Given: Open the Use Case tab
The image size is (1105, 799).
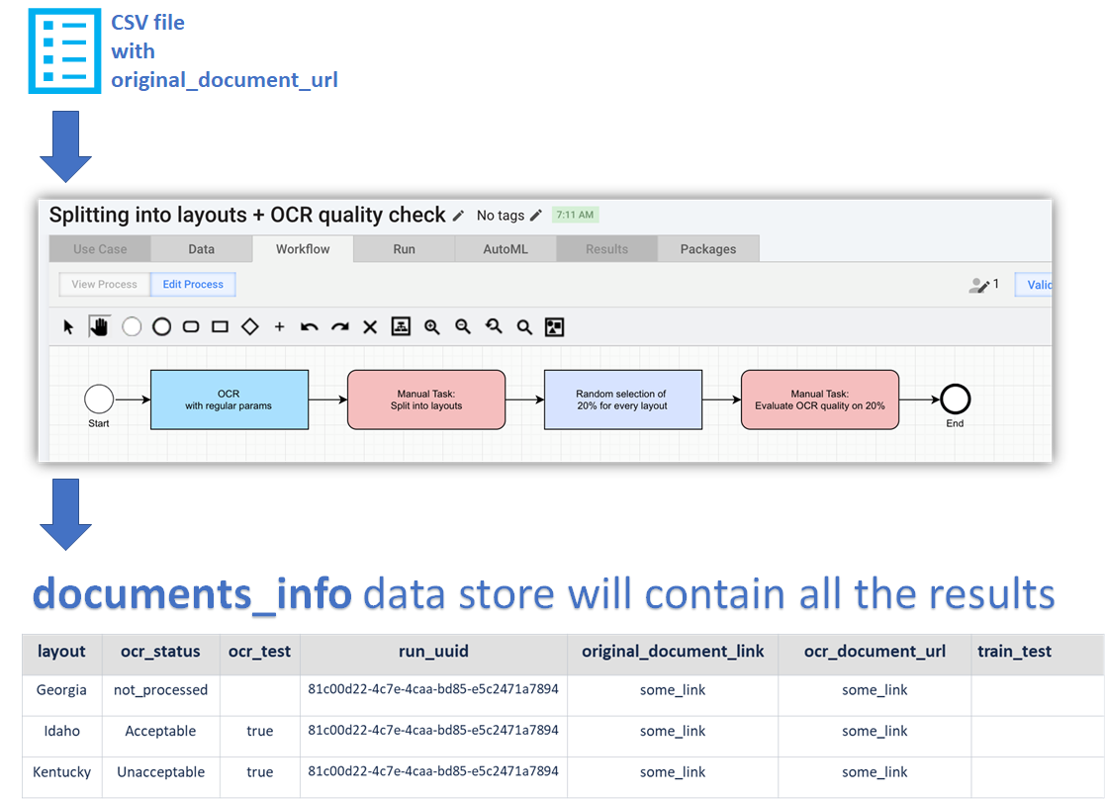Looking at the screenshot, I should pyautogui.click(x=100, y=249).
